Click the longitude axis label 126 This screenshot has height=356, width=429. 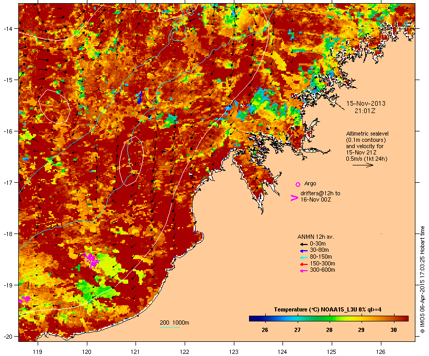380,352
